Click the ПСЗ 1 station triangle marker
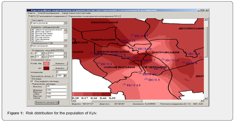Image resolution: width=235 pixels, height=122 pixels. coord(98,63)
